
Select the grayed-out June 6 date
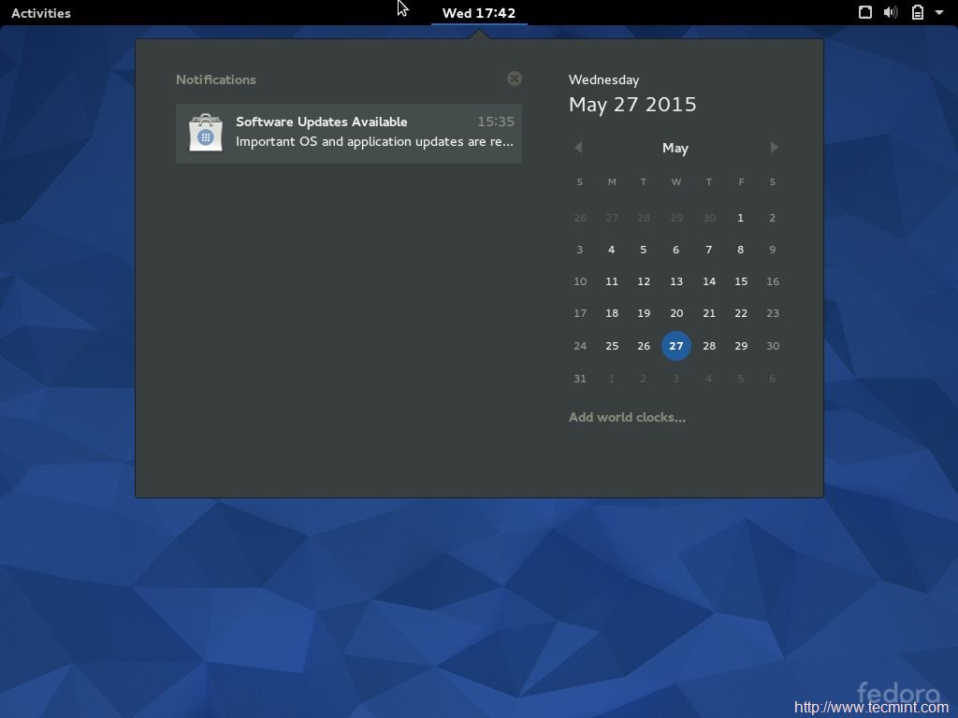[x=773, y=378]
